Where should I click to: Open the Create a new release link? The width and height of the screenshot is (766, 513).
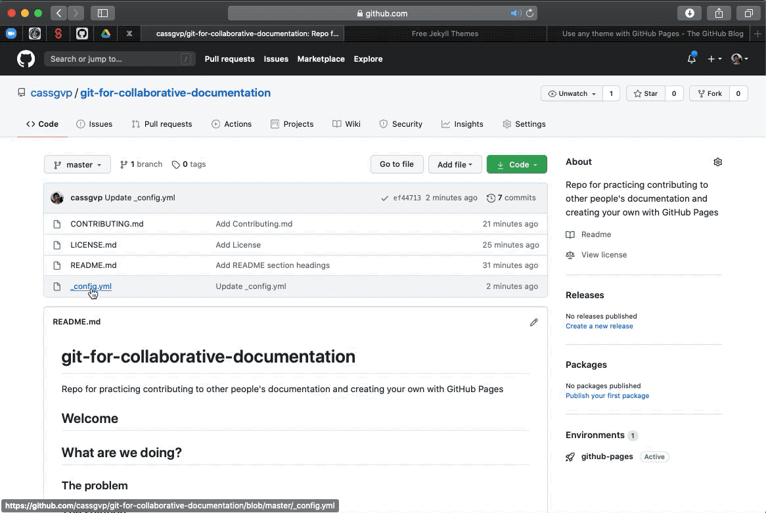(x=599, y=326)
